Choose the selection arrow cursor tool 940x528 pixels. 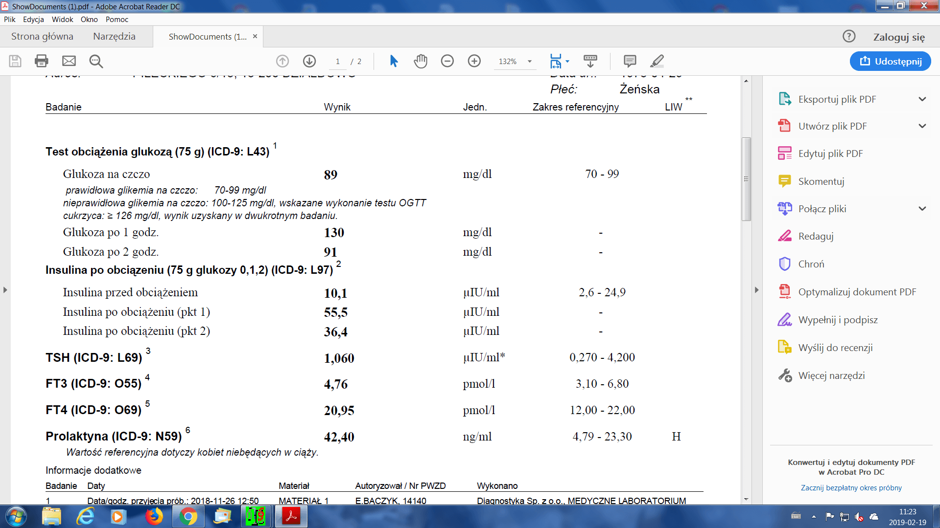pyautogui.click(x=394, y=61)
